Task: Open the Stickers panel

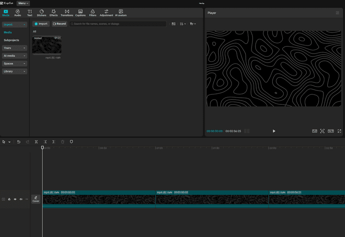Action: coord(42,12)
